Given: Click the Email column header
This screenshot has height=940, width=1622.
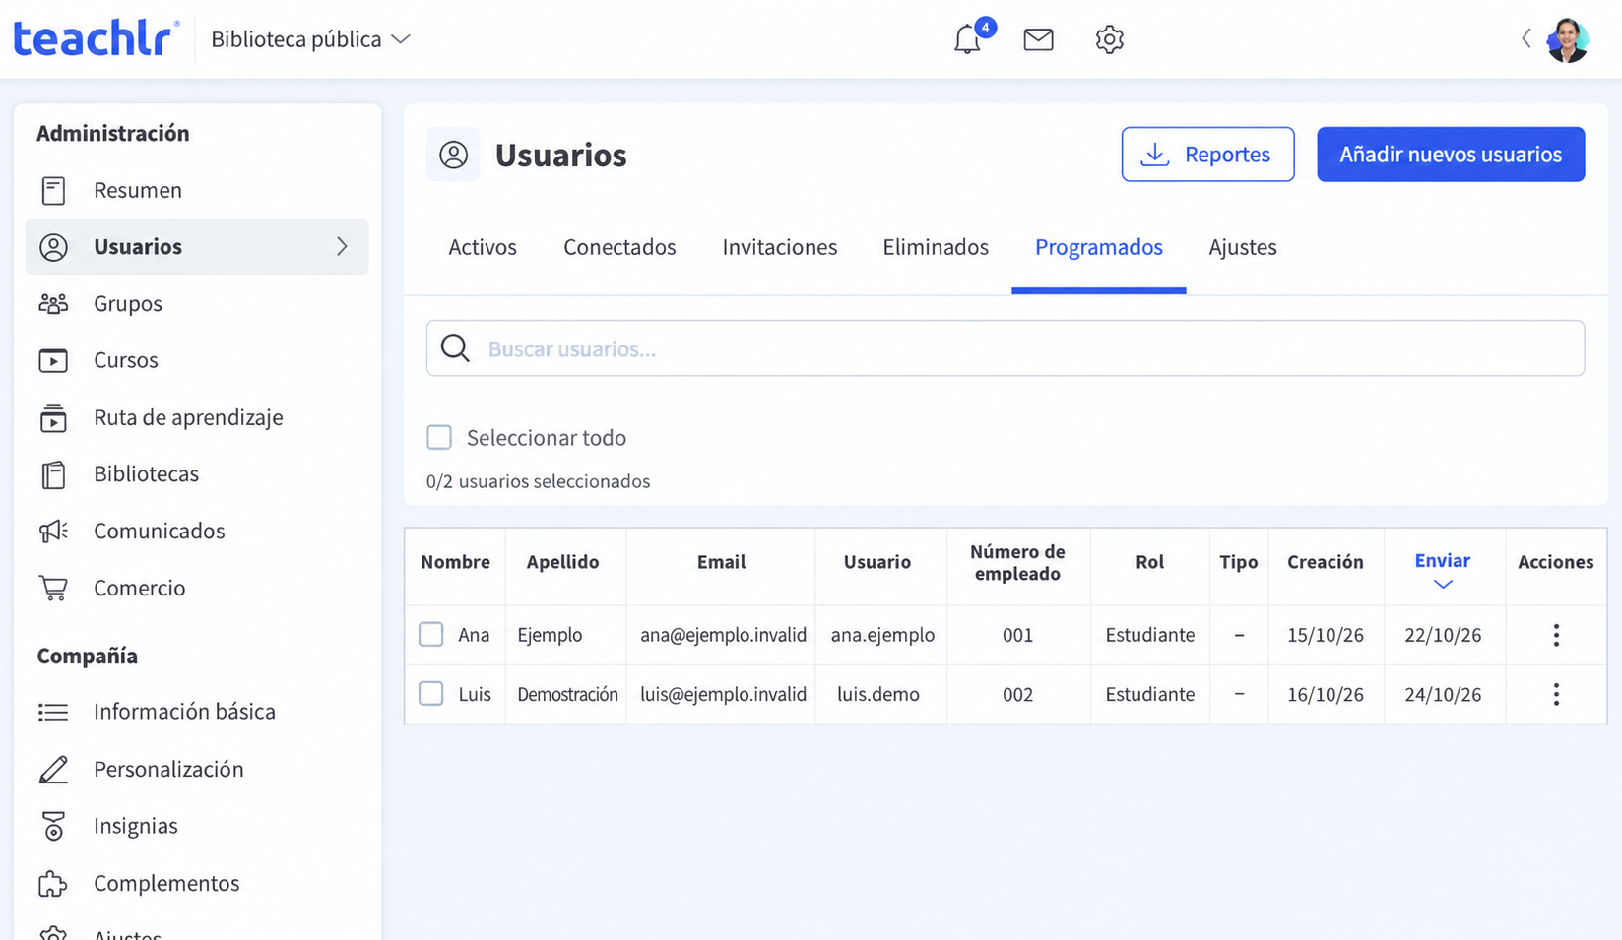Looking at the screenshot, I should coord(721,562).
